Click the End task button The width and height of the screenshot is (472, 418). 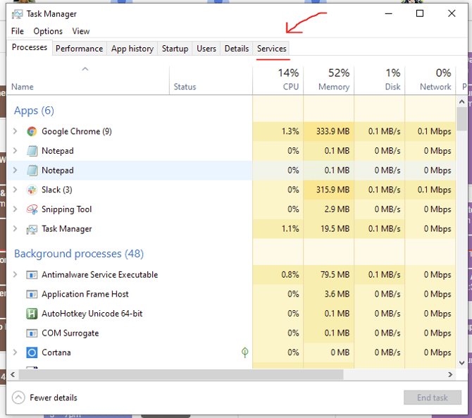432,398
